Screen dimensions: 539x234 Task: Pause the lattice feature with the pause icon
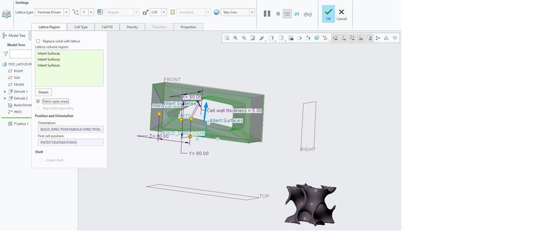(x=267, y=13)
